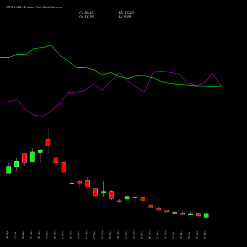
Task: Click the close value C: 16.15
Action: [x=86, y=13]
